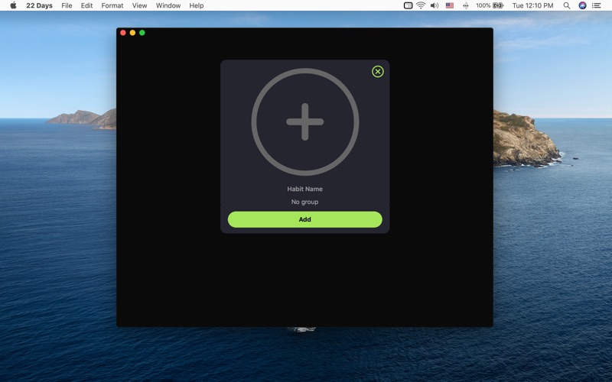This screenshot has width=612, height=382.
Task: Close the add habit dialog with green X
Action: pos(377,72)
